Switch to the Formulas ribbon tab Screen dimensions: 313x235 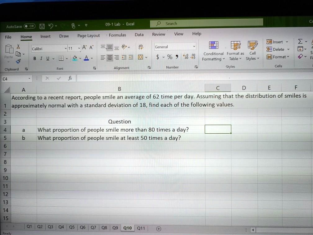click(x=117, y=35)
